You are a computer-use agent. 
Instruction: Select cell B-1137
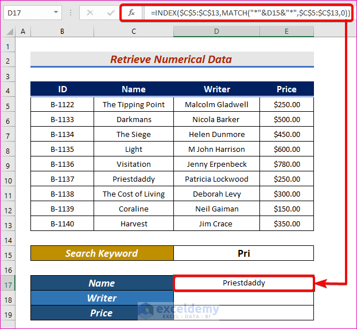point(62,179)
